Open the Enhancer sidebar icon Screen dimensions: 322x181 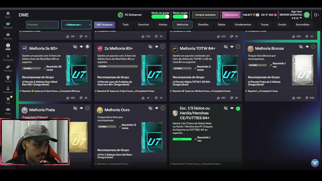8,88
